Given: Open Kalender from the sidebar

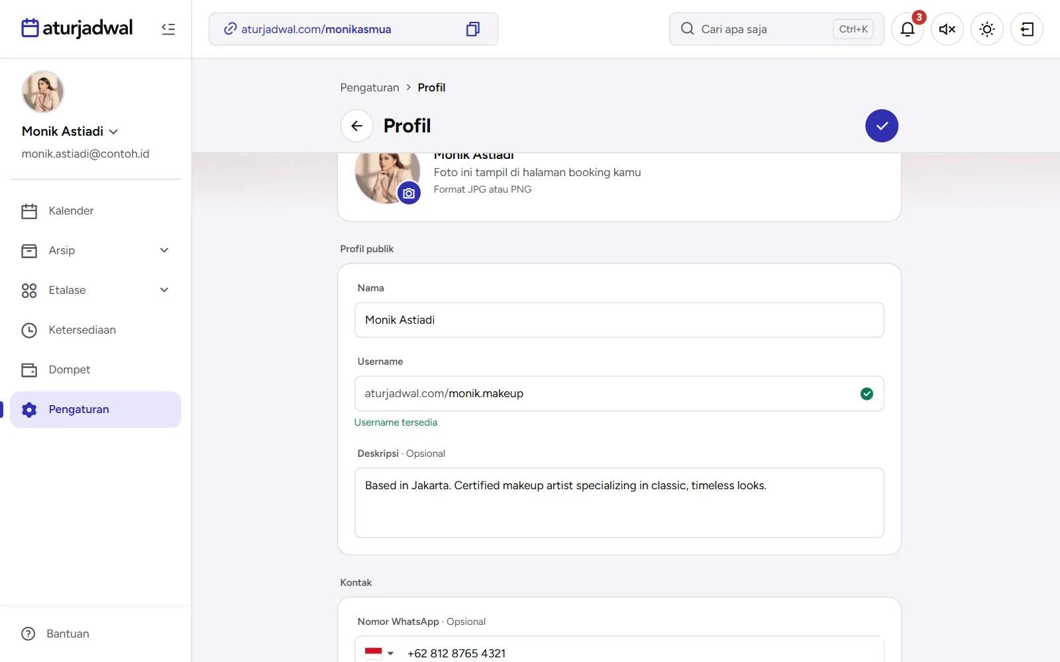Looking at the screenshot, I should (x=95, y=211).
